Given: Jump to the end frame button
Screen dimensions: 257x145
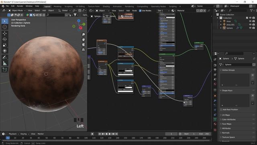Looking at the screenshot, I should pos(116,134).
